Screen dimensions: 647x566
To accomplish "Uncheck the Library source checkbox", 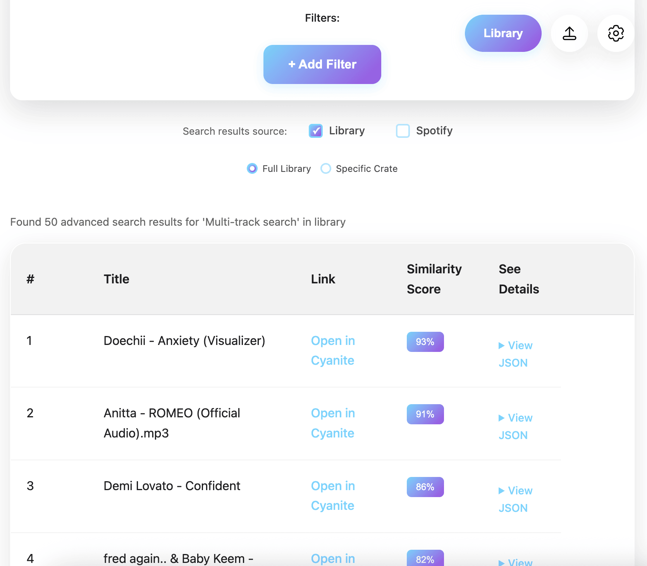I will [x=316, y=131].
